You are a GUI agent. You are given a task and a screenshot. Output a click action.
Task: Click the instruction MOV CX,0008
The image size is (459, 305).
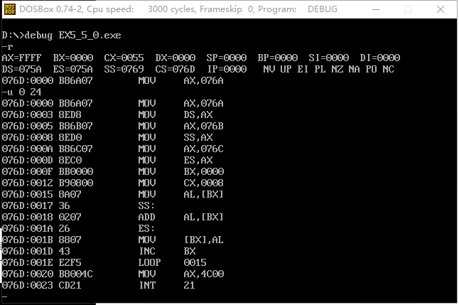[x=181, y=183]
